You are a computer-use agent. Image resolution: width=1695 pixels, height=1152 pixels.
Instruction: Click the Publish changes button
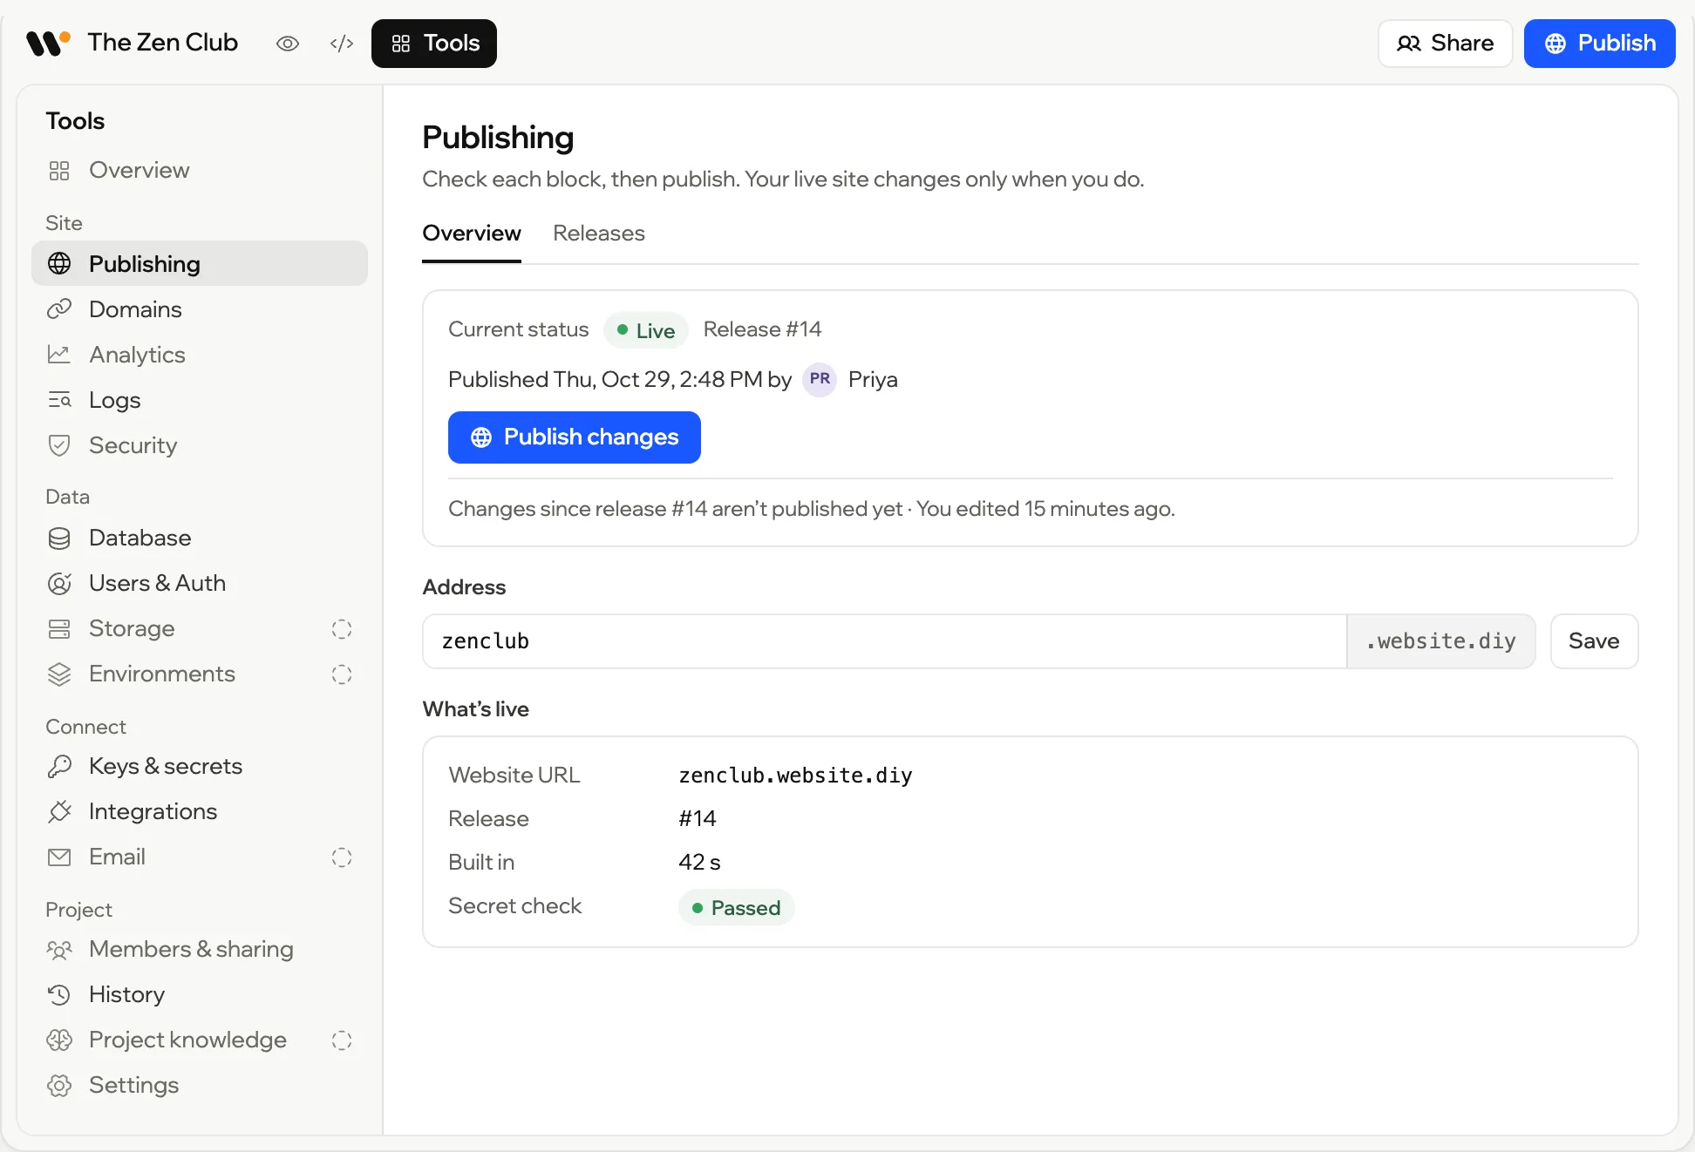(575, 437)
